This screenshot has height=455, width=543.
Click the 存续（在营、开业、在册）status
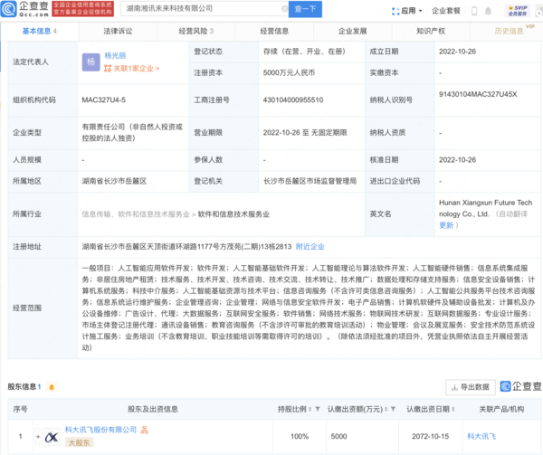(x=305, y=52)
